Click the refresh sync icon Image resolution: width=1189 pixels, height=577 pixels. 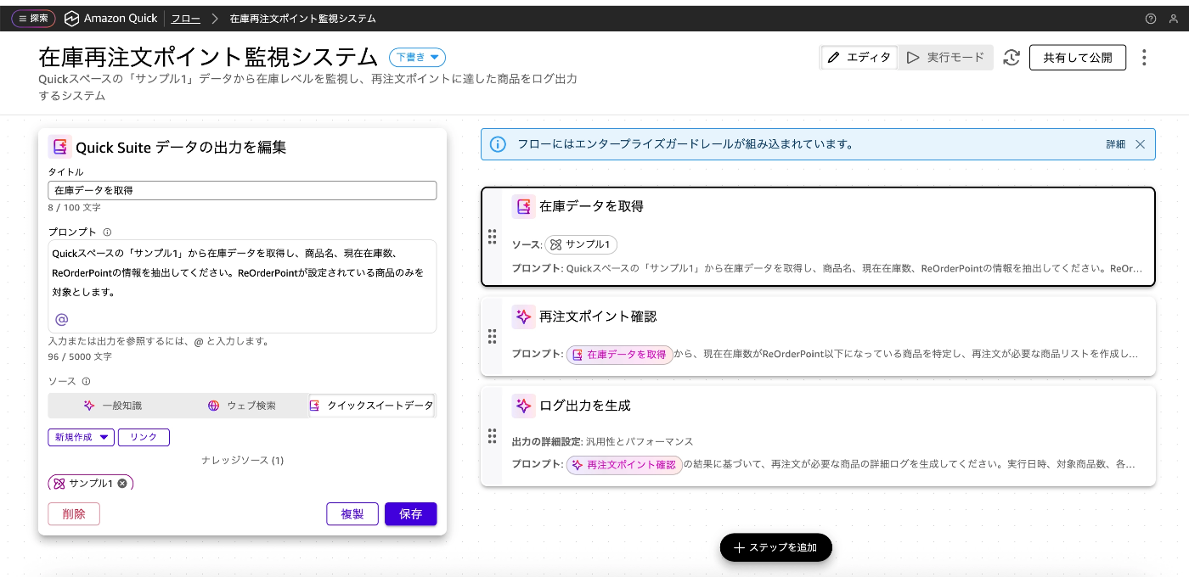1011,58
